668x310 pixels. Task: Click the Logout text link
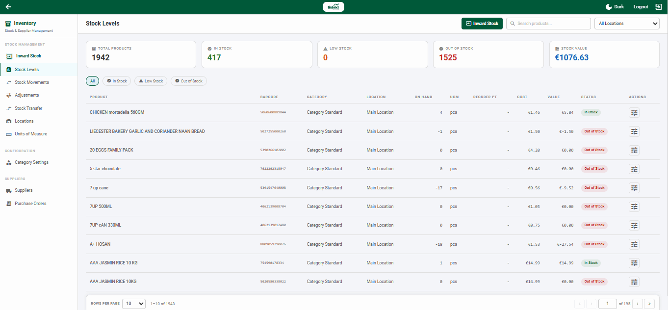[641, 7]
